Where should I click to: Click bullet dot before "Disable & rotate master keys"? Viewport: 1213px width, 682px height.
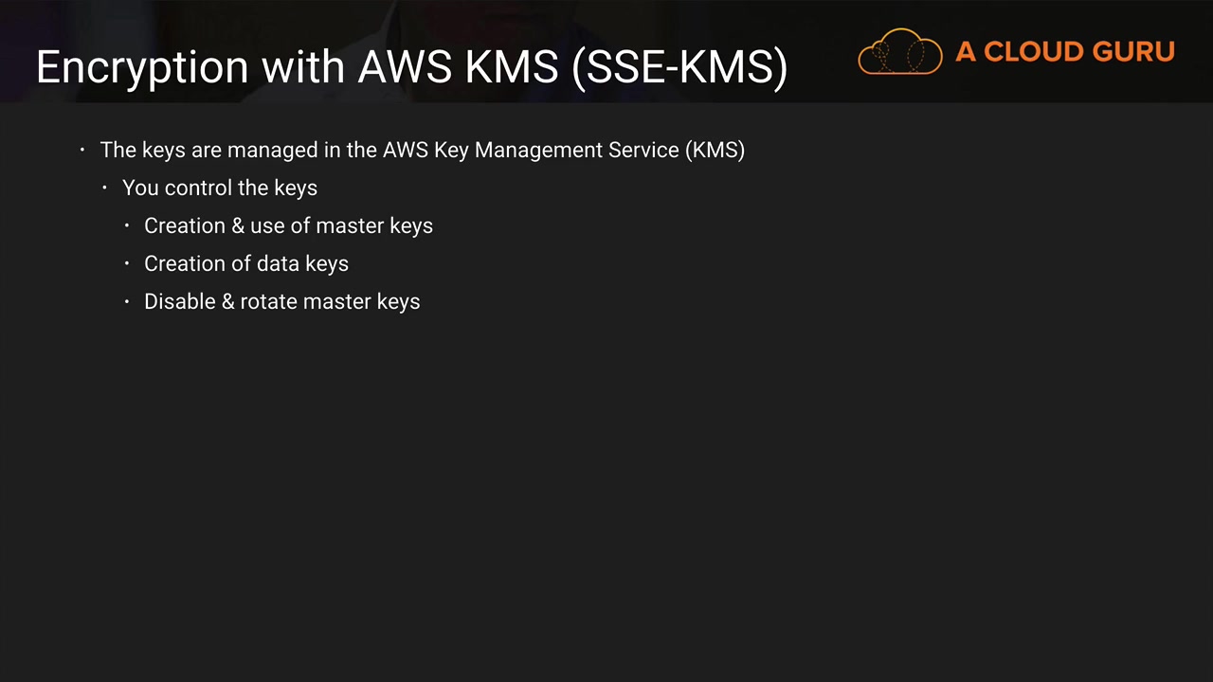click(127, 301)
